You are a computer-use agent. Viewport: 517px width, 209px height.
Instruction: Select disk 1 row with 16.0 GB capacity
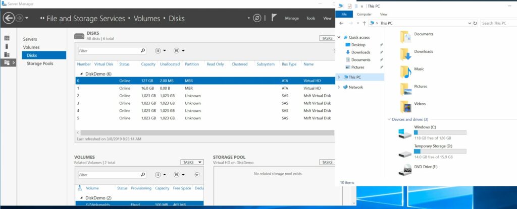coord(205,88)
